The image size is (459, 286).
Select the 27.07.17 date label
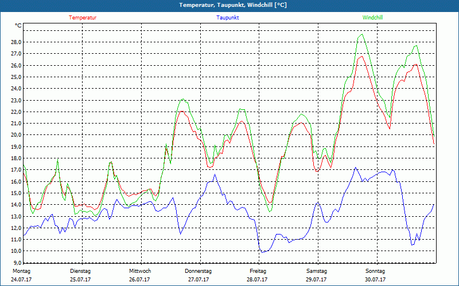[199, 280]
